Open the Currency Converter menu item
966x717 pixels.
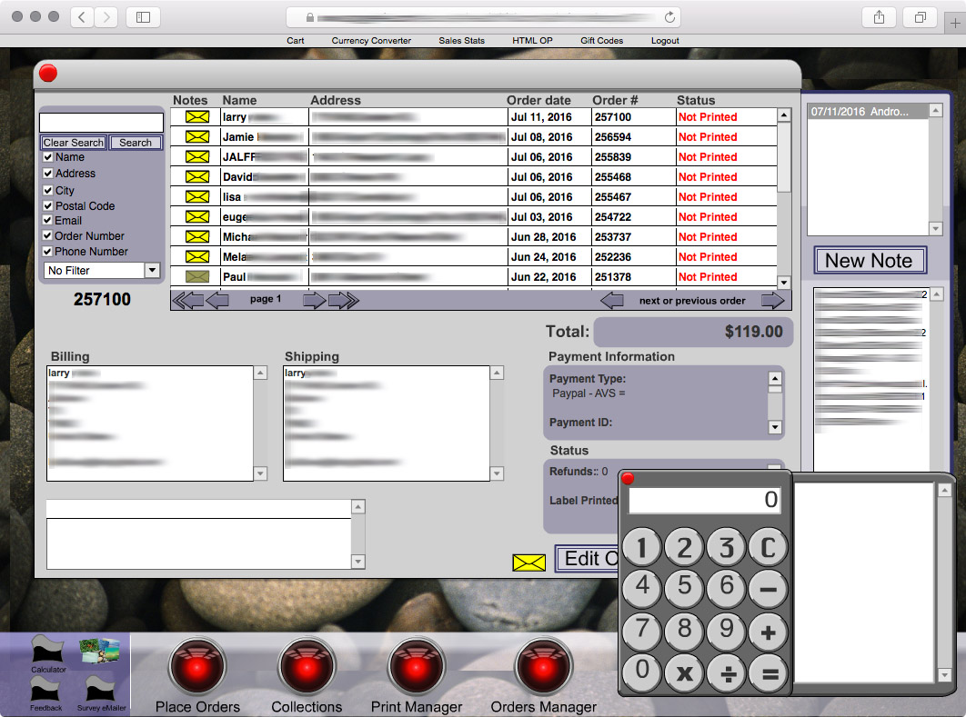coord(371,41)
